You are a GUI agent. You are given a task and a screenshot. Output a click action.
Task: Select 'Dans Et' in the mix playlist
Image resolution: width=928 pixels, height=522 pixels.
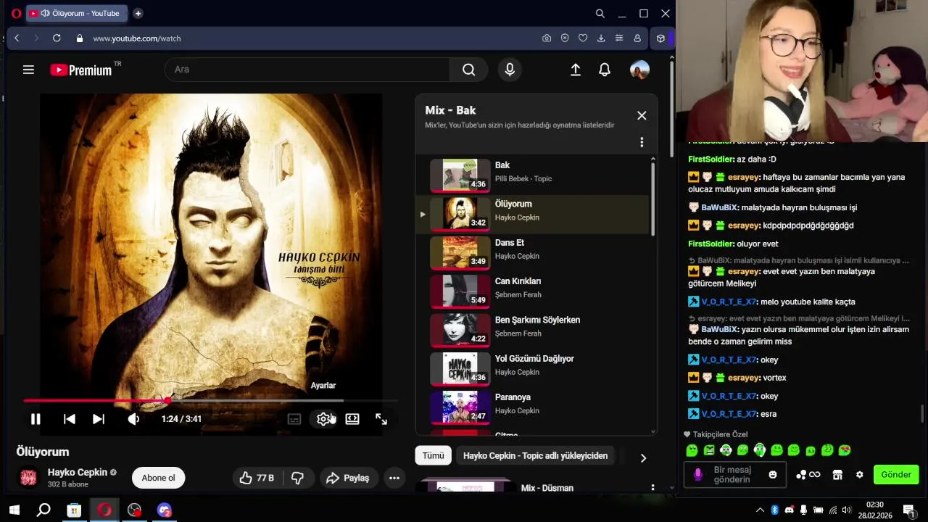coord(533,252)
